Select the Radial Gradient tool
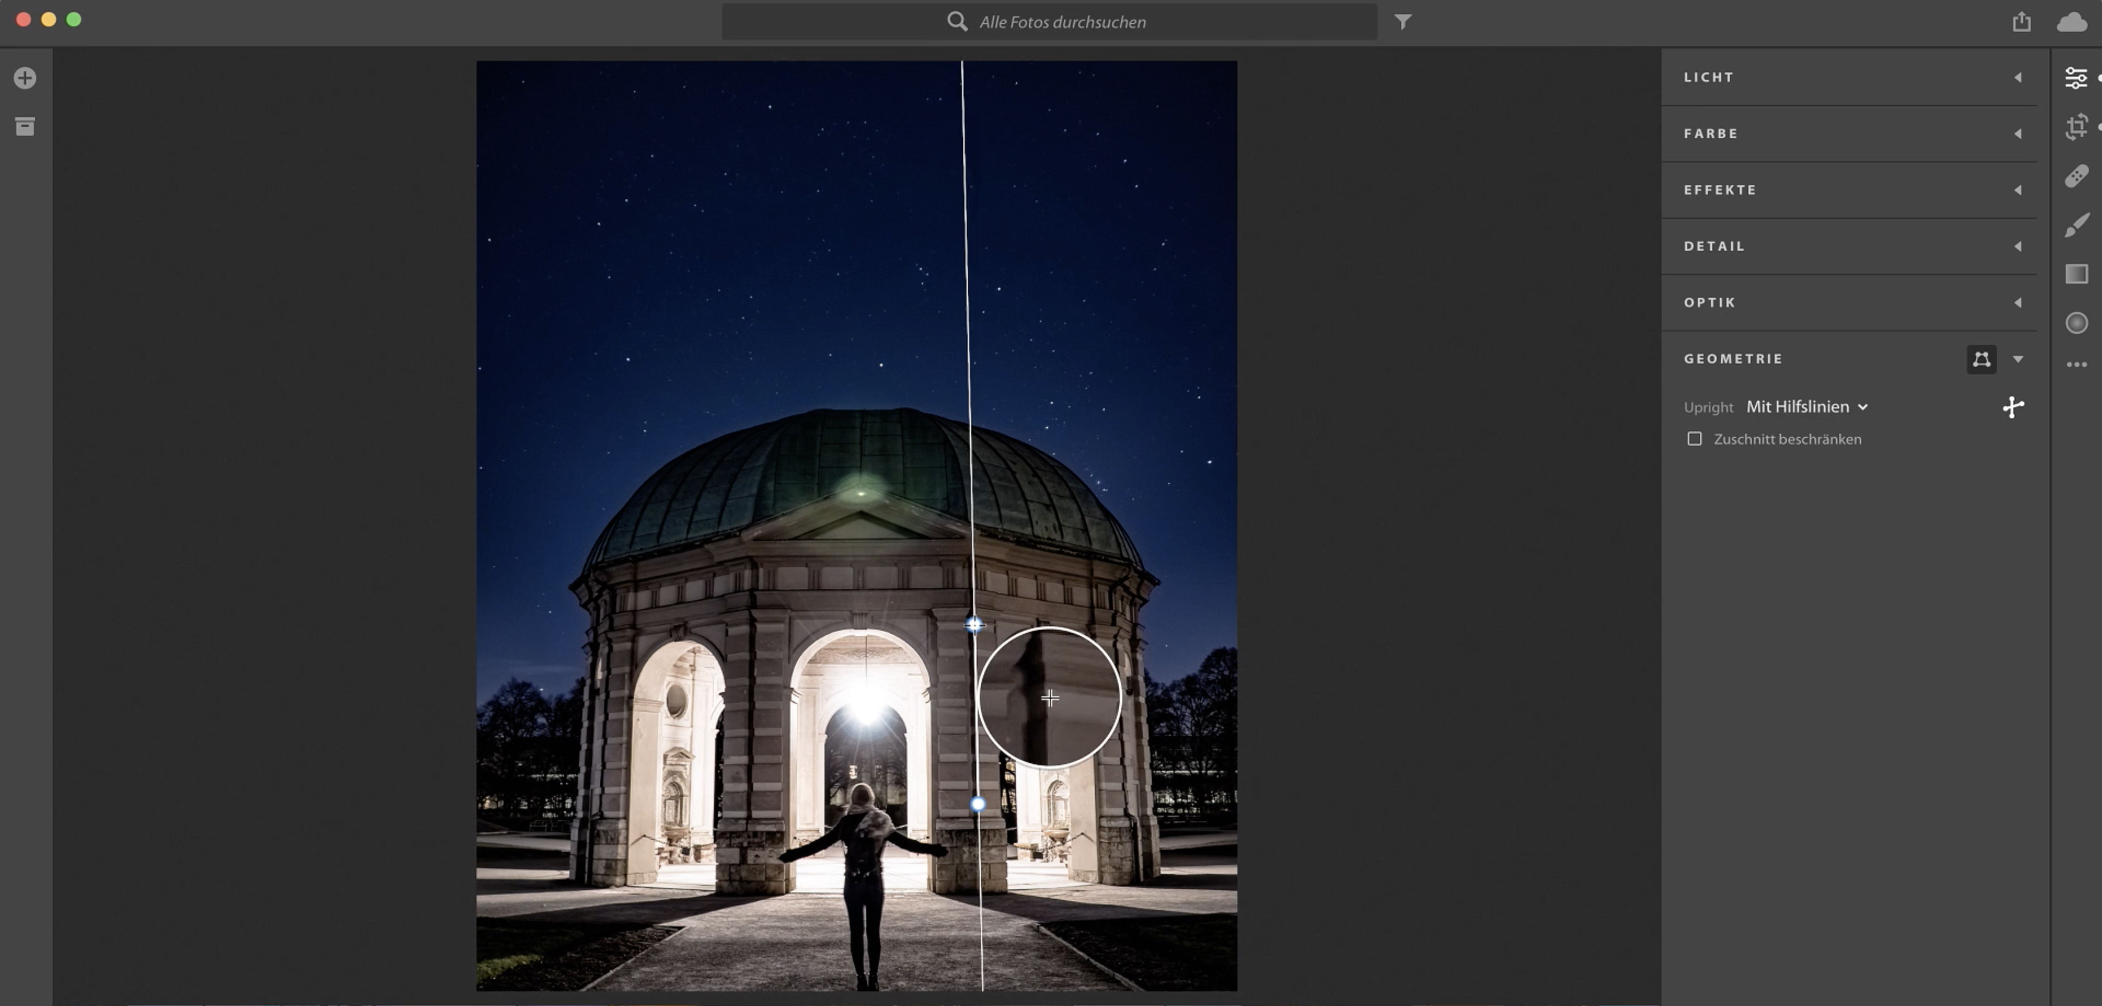The image size is (2102, 1006). click(x=2076, y=323)
